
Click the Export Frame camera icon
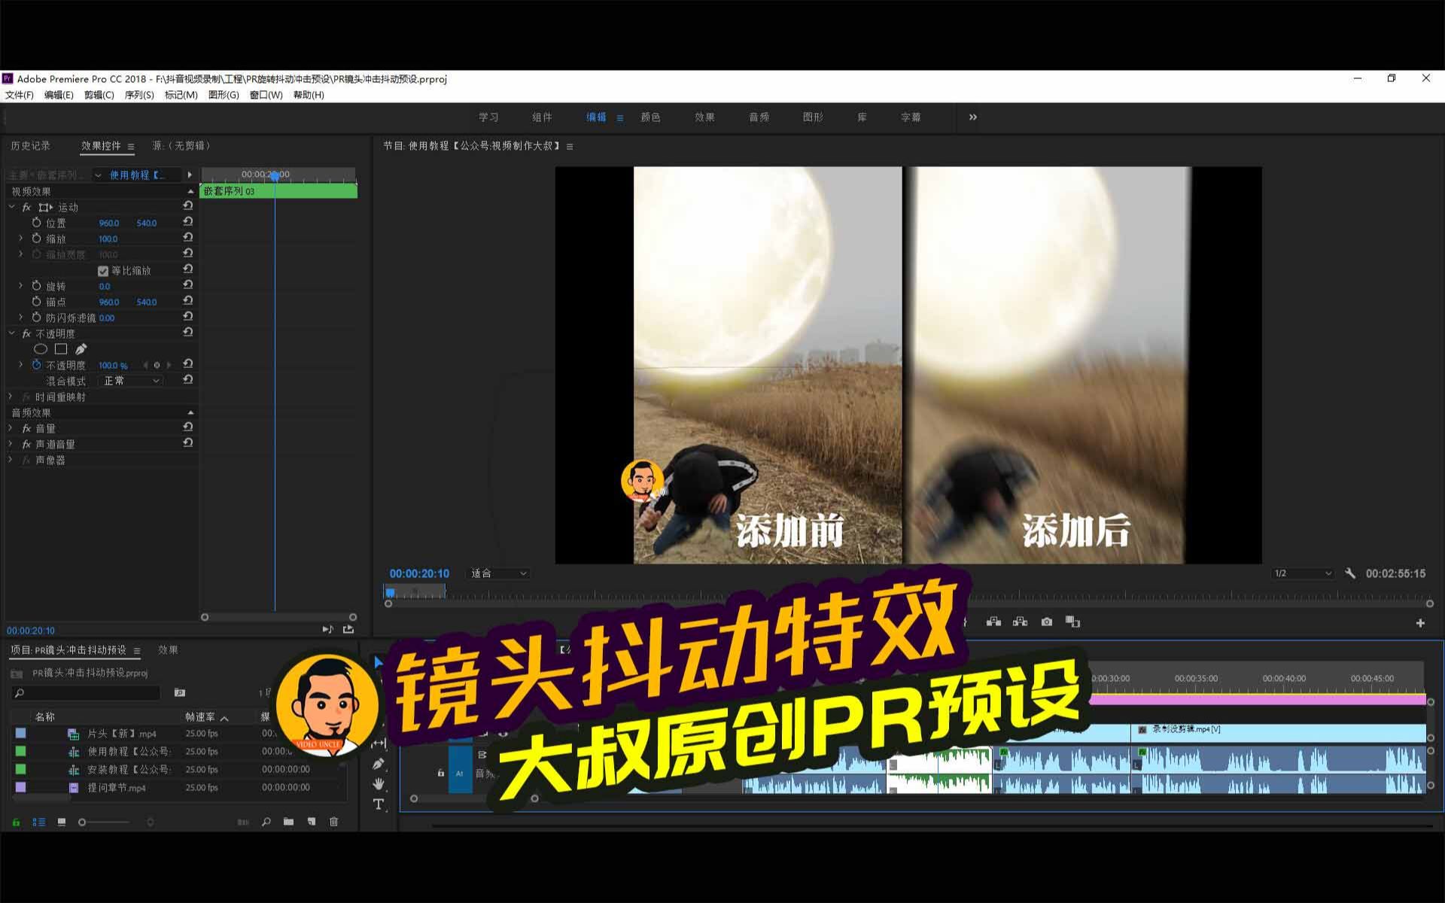coord(1046,622)
